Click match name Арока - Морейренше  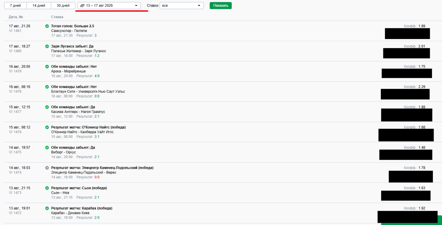[x=69, y=71]
